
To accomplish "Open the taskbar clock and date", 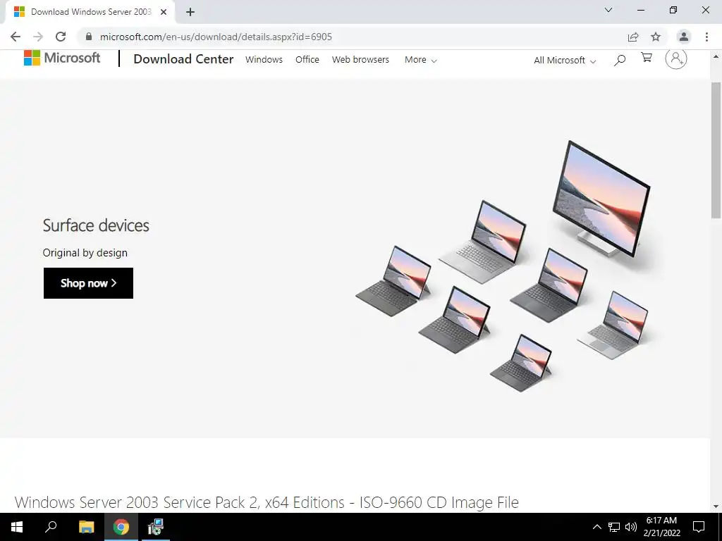I will (x=661, y=527).
